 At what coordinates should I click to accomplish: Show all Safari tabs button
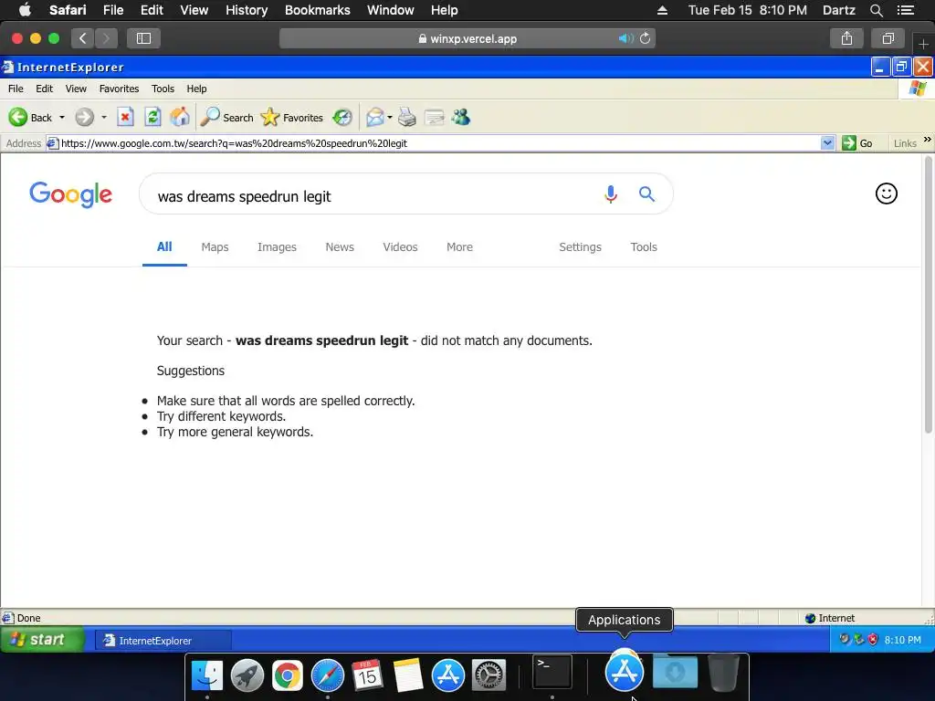pos(888,38)
